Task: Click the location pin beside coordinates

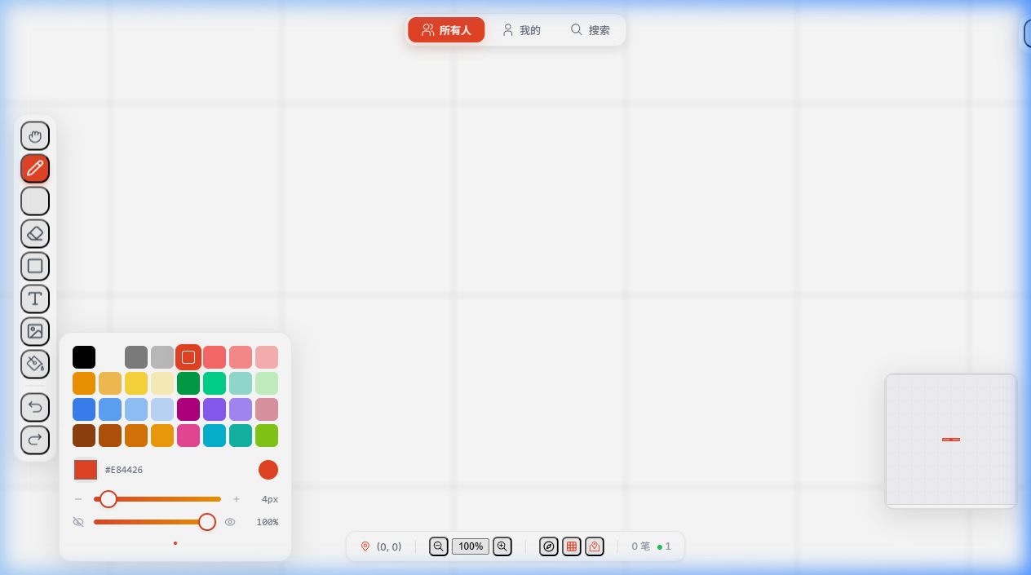Action: coord(365,546)
